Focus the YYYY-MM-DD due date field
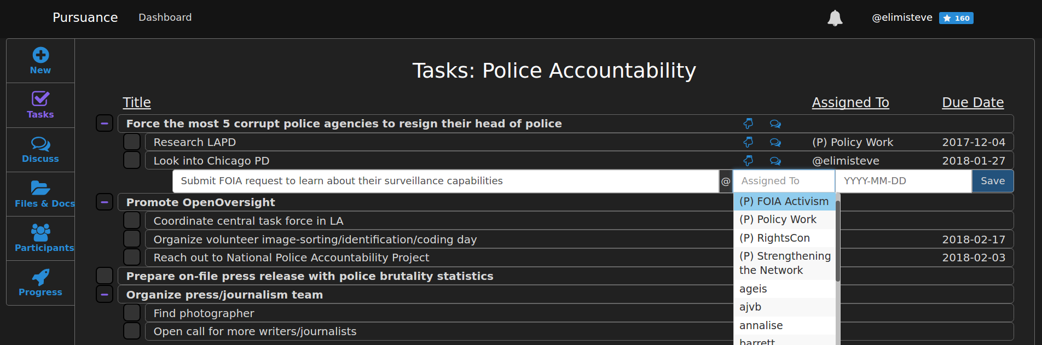1042x345 pixels. [904, 181]
